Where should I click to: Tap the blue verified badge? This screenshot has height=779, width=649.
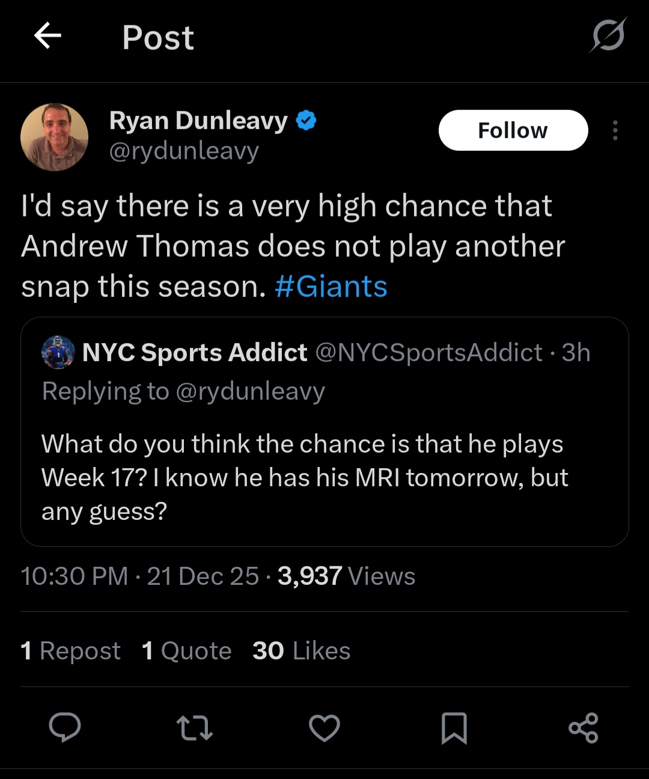tap(306, 120)
